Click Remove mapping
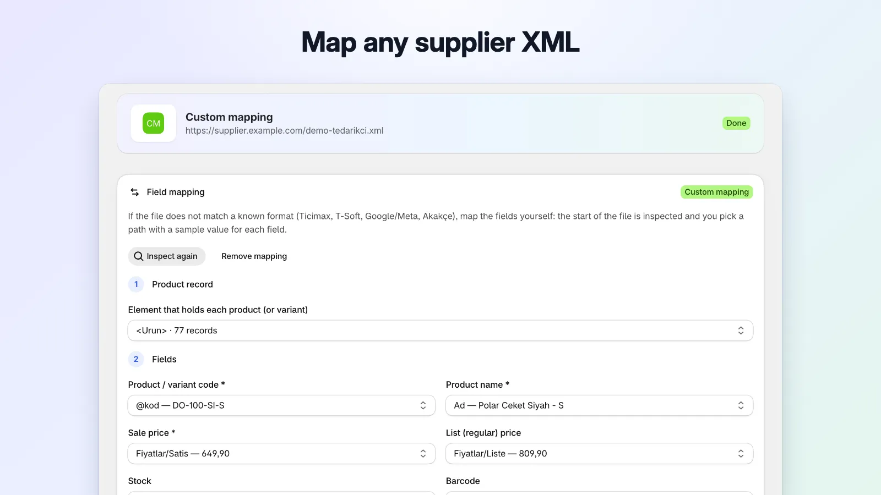This screenshot has height=495, width=881. pyautogui.click(x=254, y=256)
